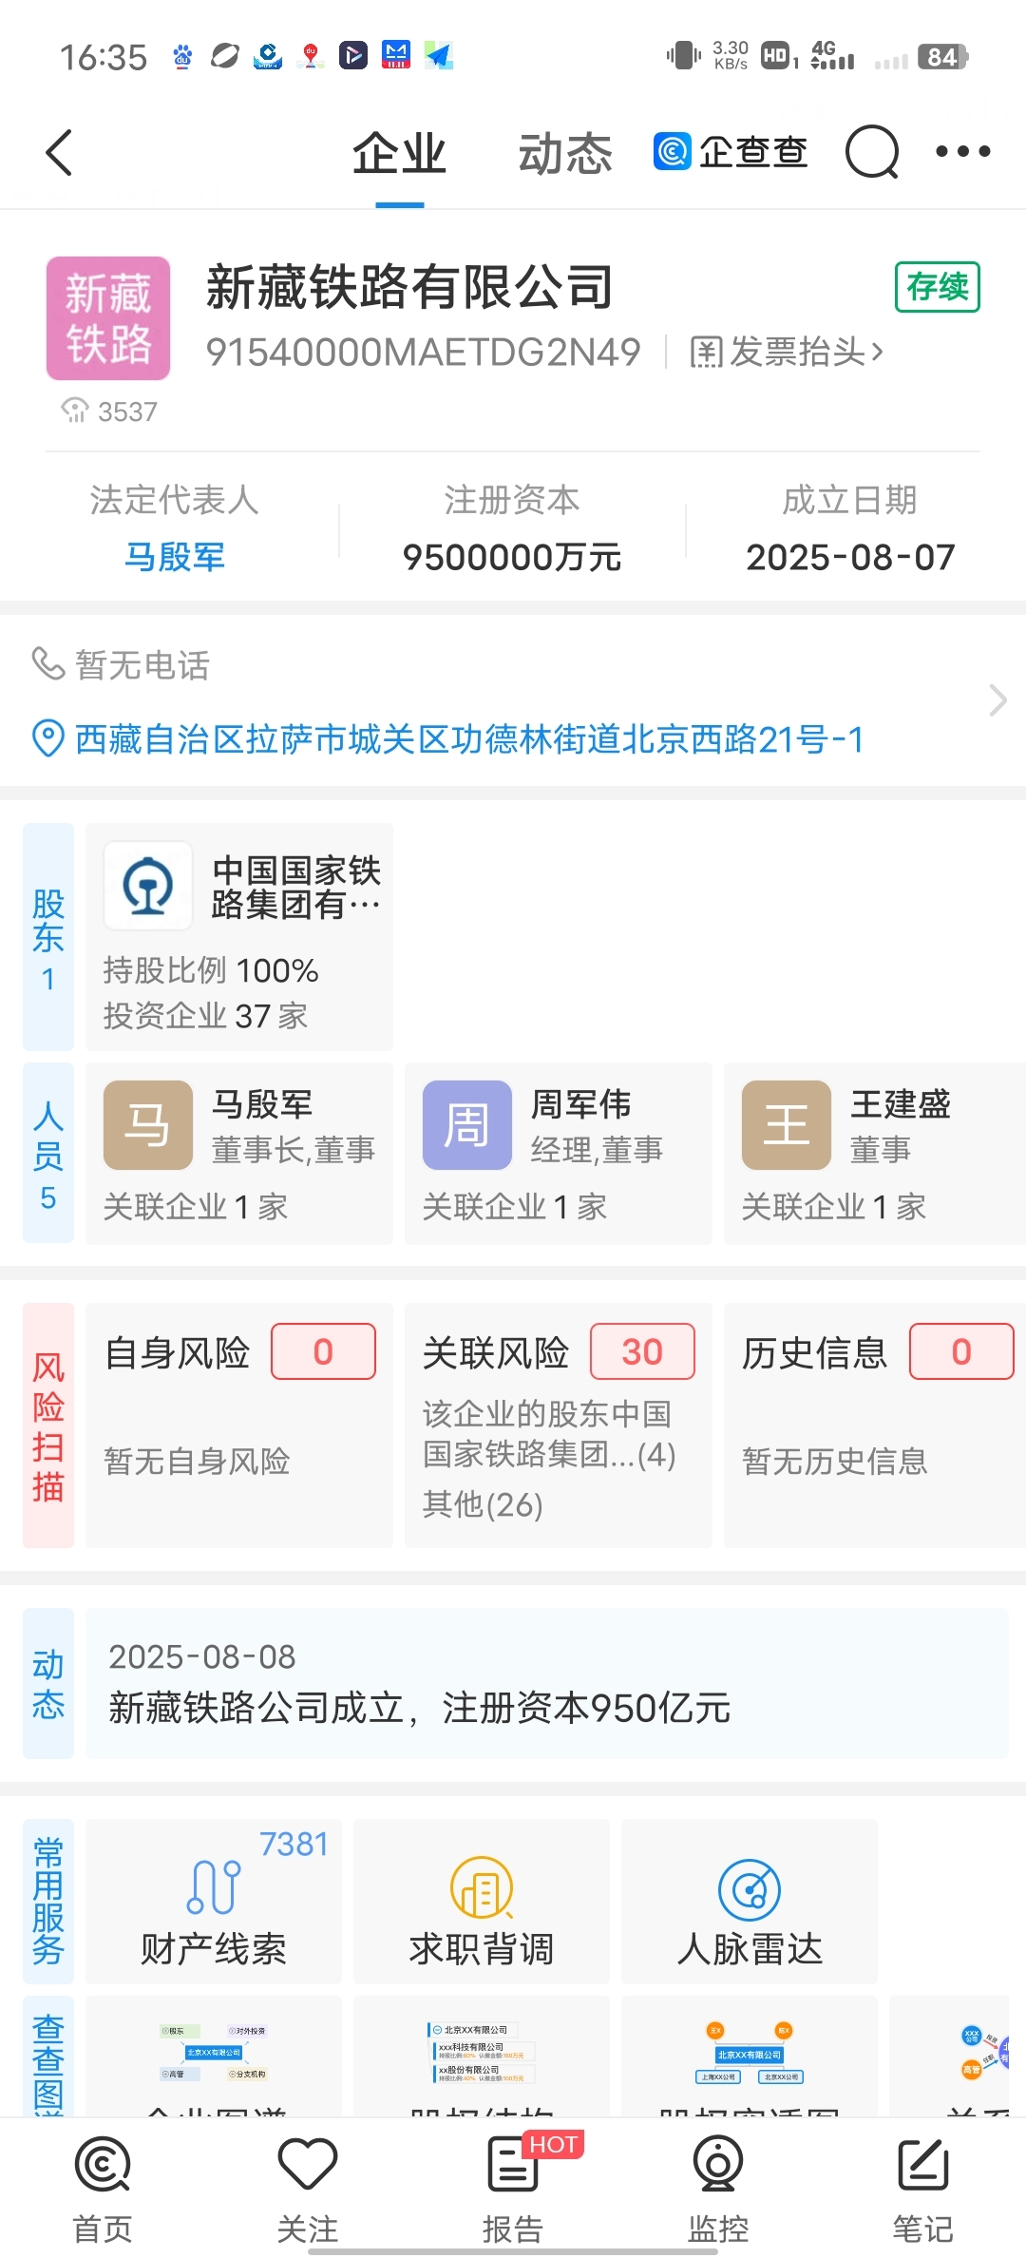Open the company address link

pyautogui.click(x=470, y=739)
